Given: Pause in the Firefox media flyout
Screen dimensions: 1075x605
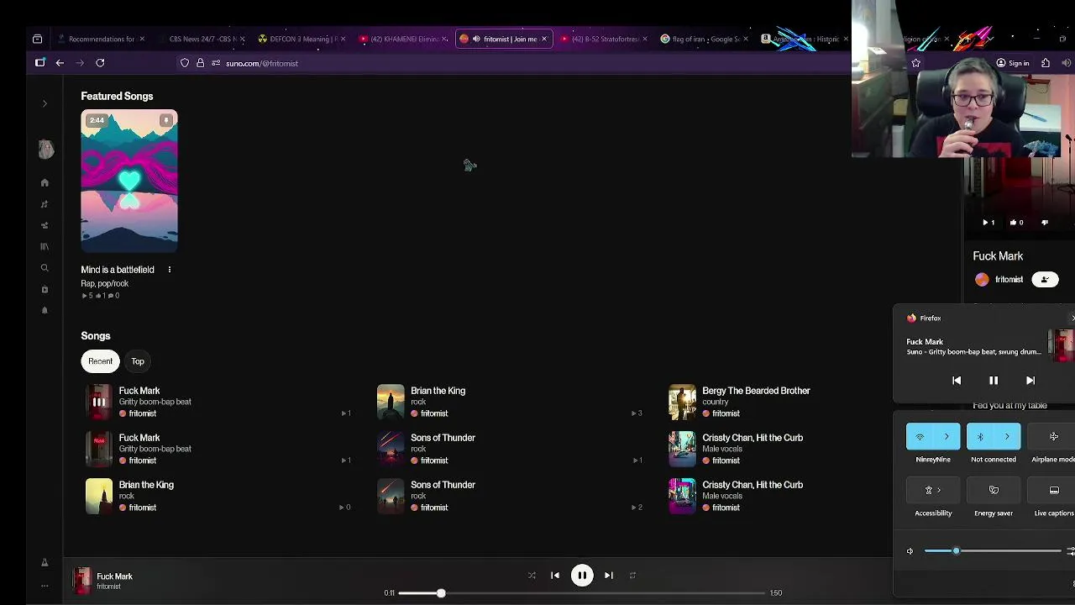Looking at the screenshot, I should tap(994, 381).
